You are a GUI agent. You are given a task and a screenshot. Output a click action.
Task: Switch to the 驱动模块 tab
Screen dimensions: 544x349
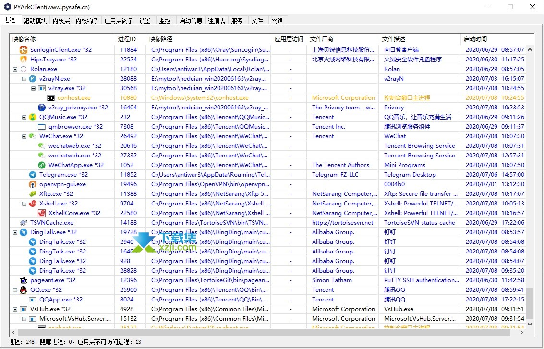click(36, 21)
